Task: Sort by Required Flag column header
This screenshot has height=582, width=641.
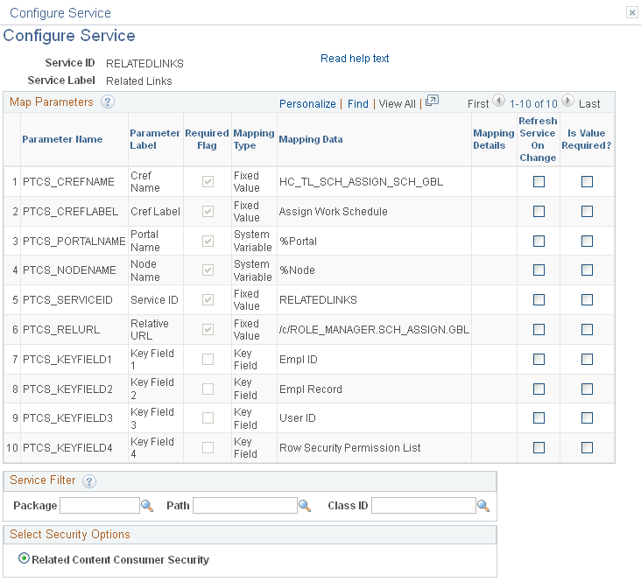Action: (x=207, y=139)
